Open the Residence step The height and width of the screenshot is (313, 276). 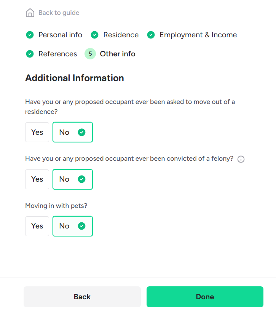(x=121, y=35)
